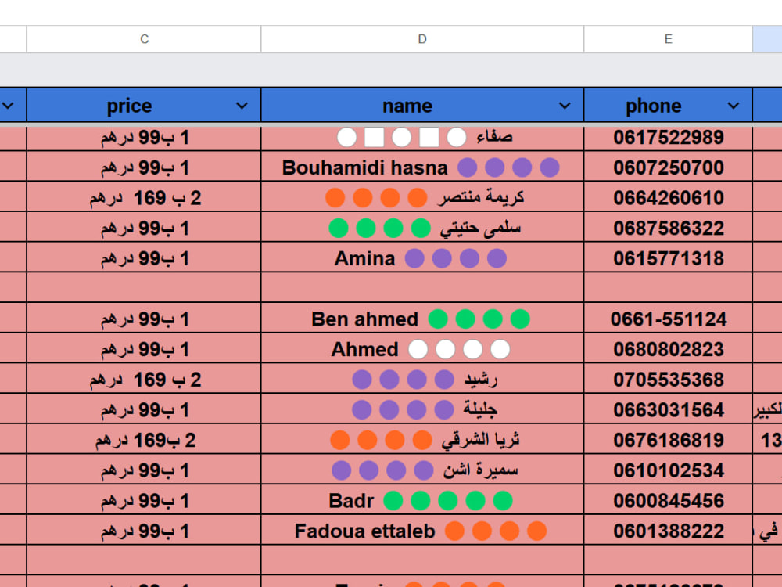The height and width of the screenshot is (587, 782).
Task: Select column E header
Action: pyautogui.click(x=669, y=39)
